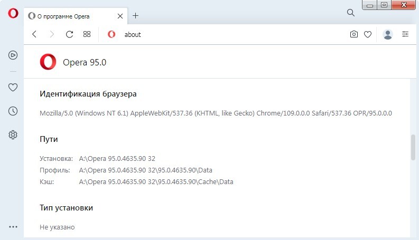Open Settings gear in the sidebar
Viewport: 419px width, 240px height.
[13, 135]
